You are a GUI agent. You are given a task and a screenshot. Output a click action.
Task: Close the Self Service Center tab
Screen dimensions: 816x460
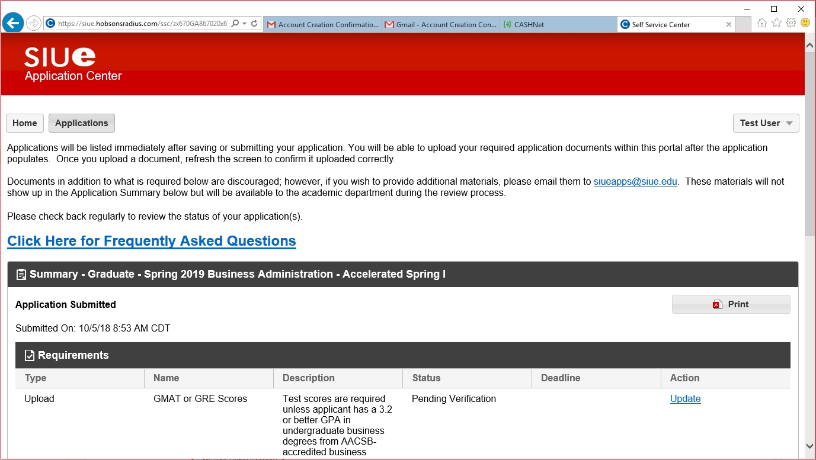(729, 25)
